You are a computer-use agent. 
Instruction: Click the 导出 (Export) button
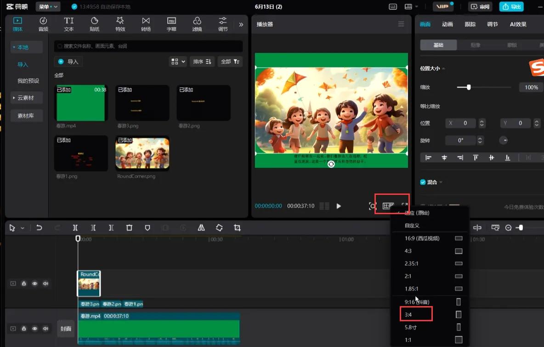pos(511,6)
